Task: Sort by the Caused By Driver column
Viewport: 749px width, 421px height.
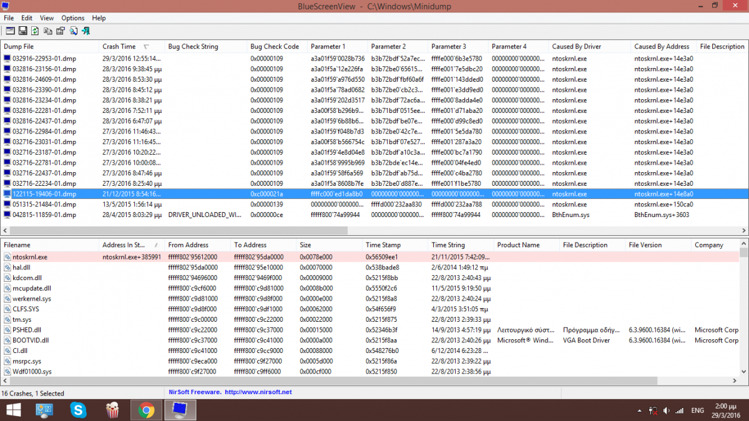Action: pyautogui.click(x=589, y=46)
